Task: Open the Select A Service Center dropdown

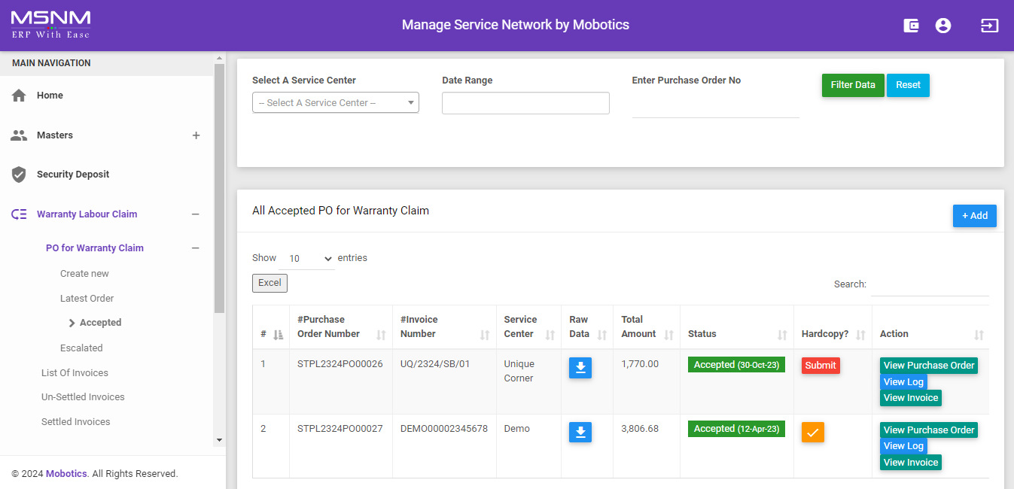Action: 335,103
